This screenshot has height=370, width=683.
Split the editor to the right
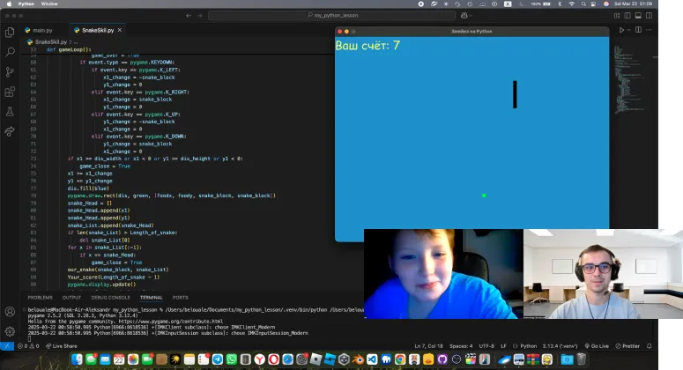638,30
